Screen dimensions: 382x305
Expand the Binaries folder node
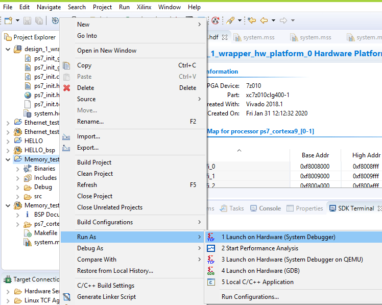(x=17, y=169)
